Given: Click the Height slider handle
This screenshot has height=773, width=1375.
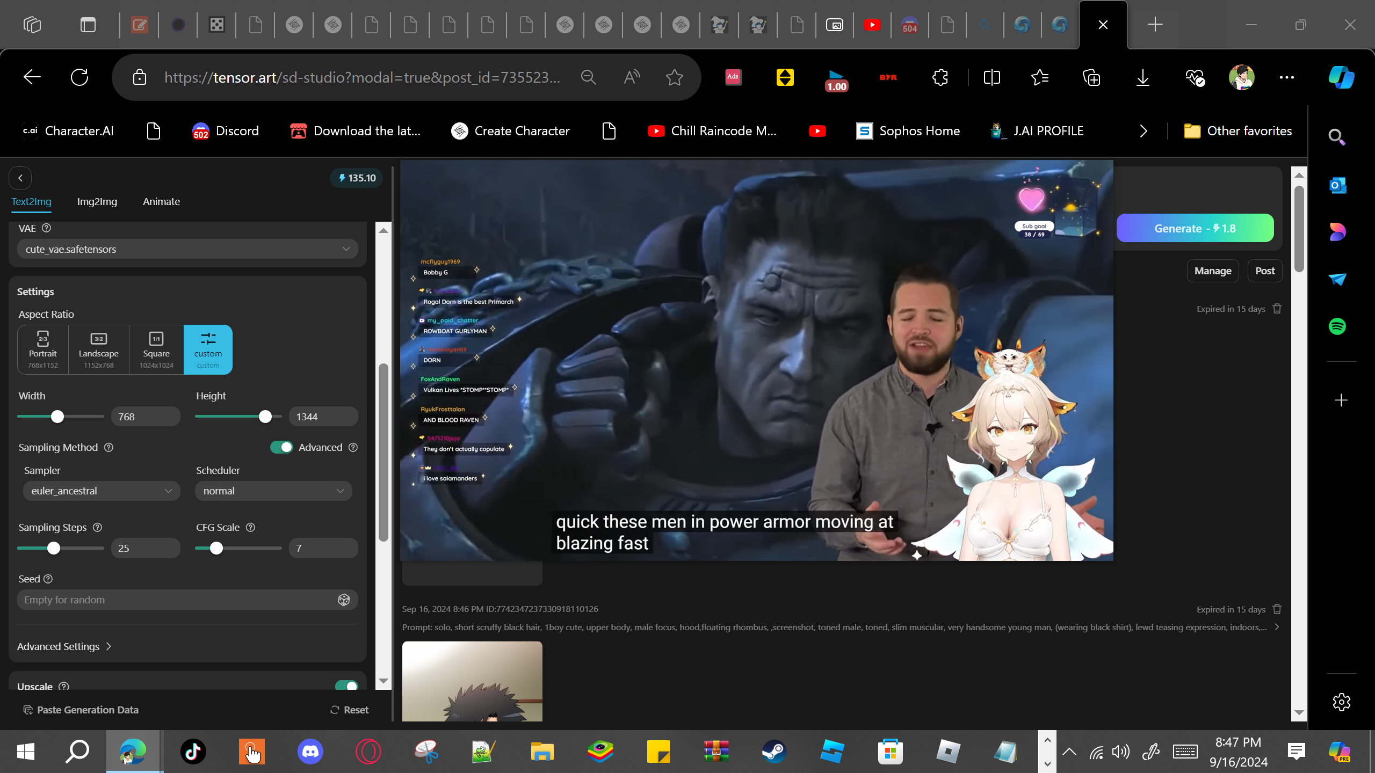Looking at the screenshot, I should 265,417.
